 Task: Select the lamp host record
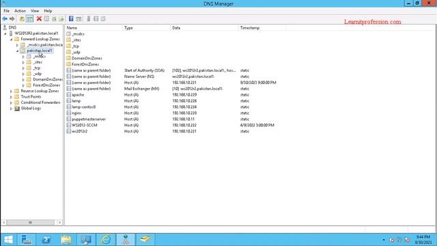[76, 101]
